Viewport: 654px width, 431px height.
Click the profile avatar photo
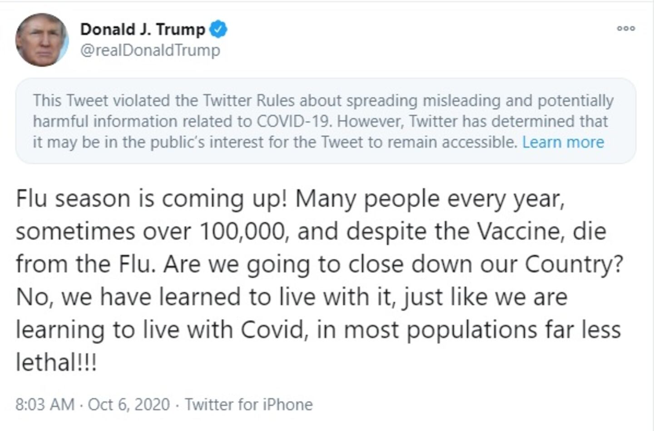pos(42,40)
